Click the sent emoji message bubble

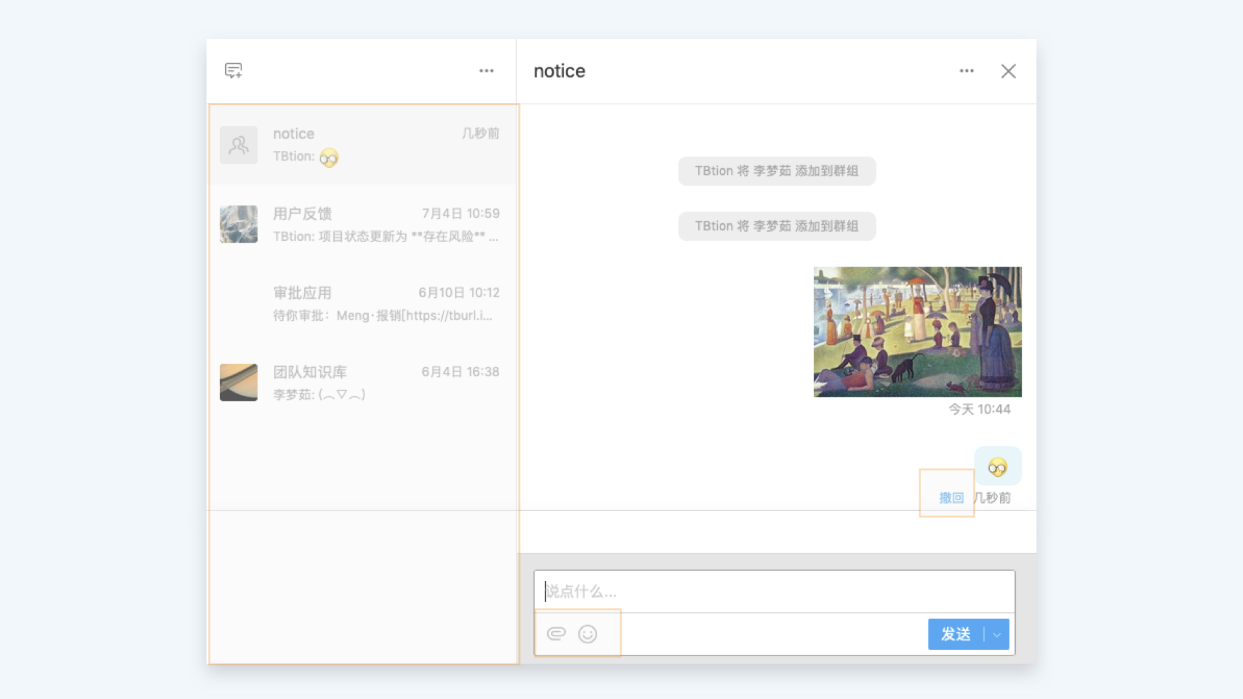[x=998, y=466]
